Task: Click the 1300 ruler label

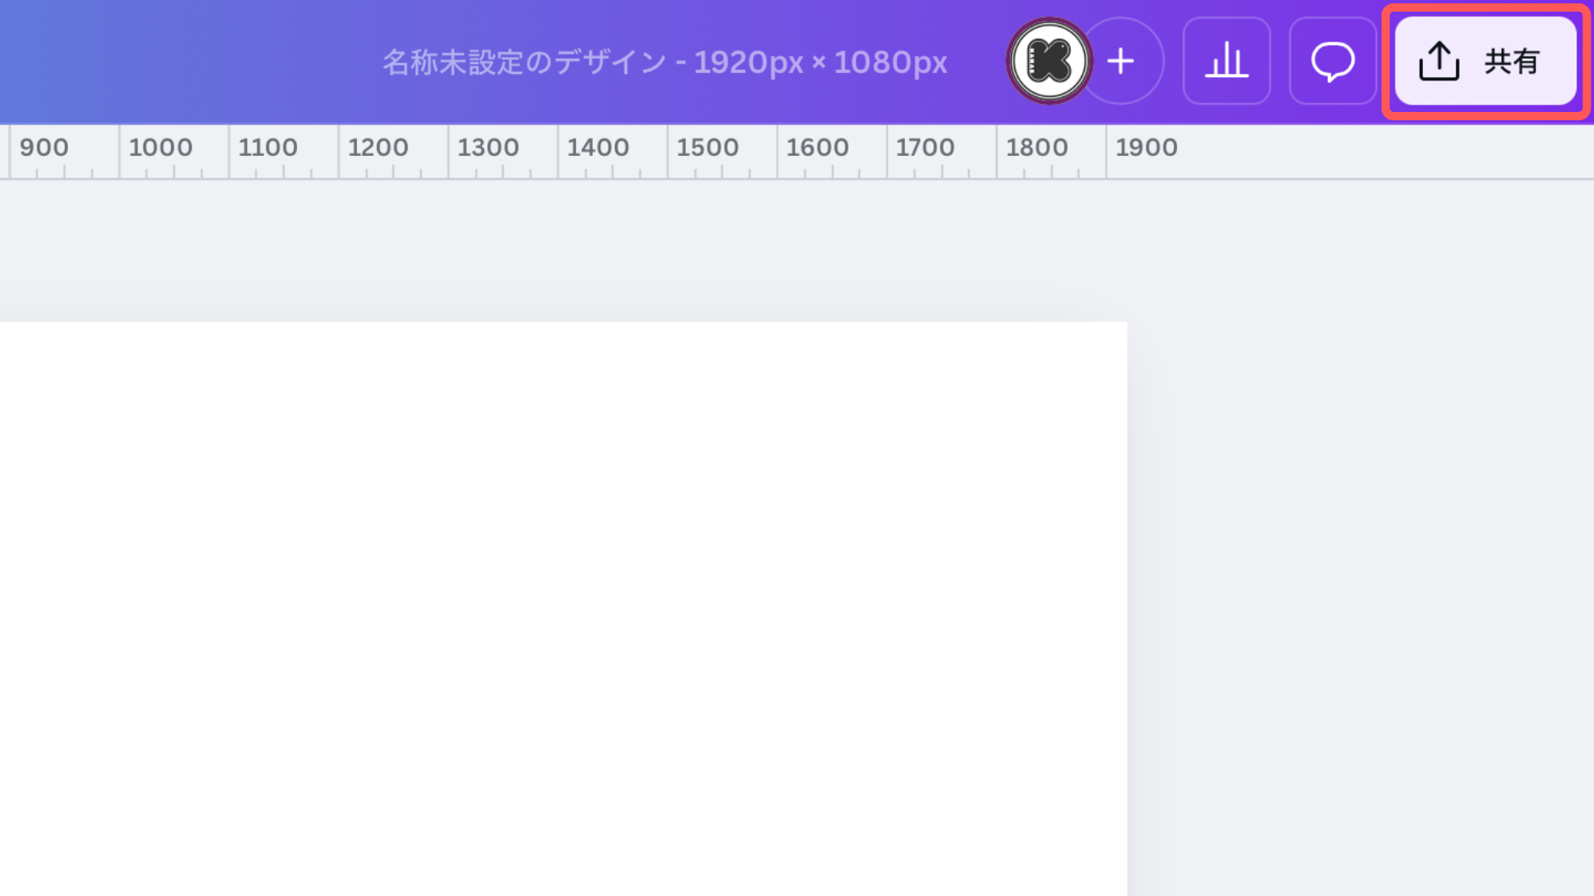Action: point(488,148)
